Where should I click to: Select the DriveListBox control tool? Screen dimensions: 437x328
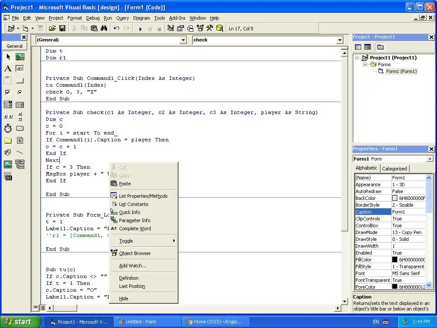point(20,128)
